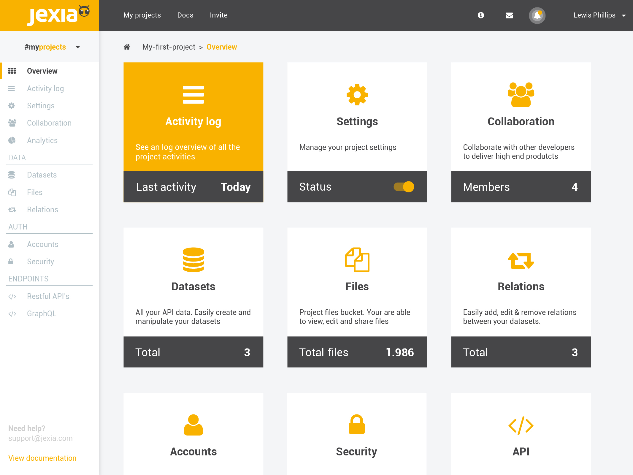
Task: Click the Datasets database stack icon
Action: pyautogui.click(x=193, y=260)
